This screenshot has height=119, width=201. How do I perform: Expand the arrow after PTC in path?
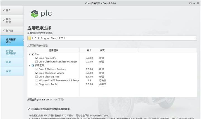(65, 38)
